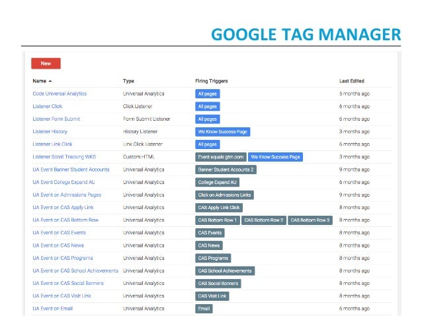
Task: Click the Firing Triggers column header
Action: click(212, 80)
